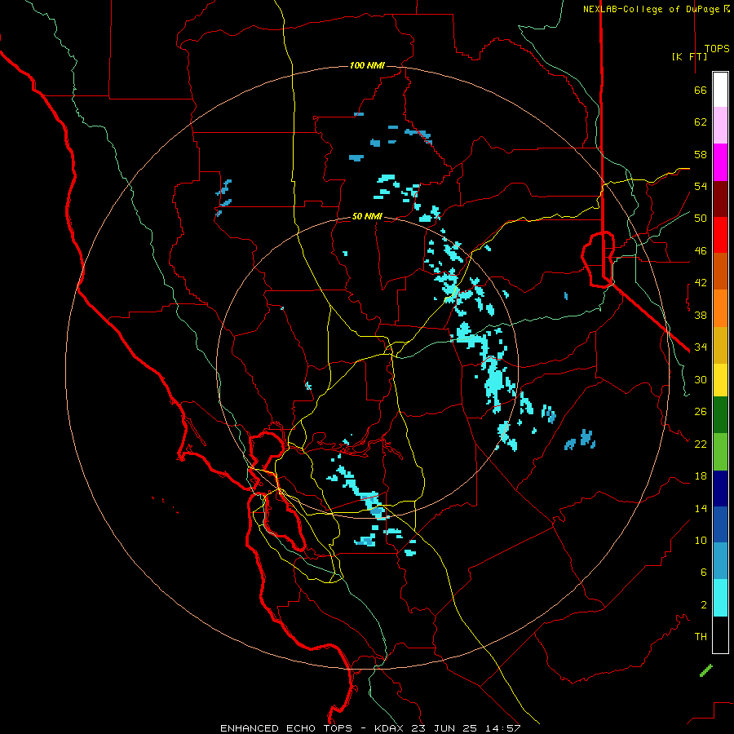Click the yellow 34 kft legend swatch

coord(720,380)
